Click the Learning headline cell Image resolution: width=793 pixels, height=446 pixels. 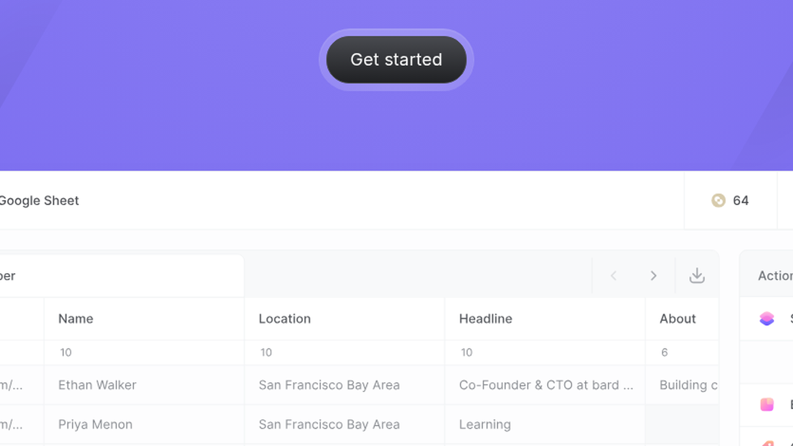(545, 424)
